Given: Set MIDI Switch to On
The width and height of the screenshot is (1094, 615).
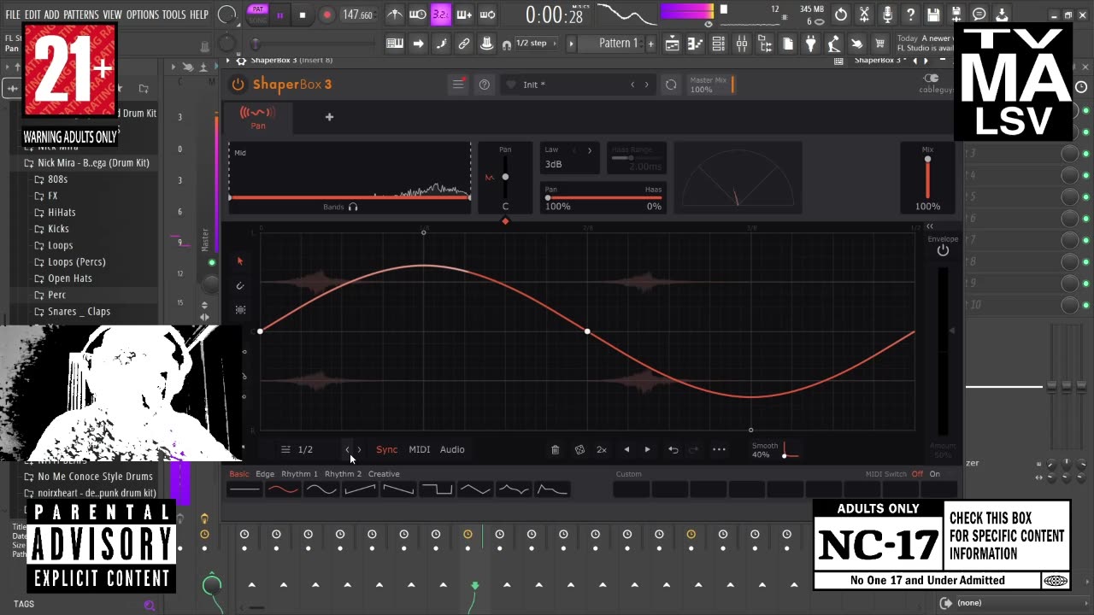Looking at the screenshot, I should tap(935, 474).
